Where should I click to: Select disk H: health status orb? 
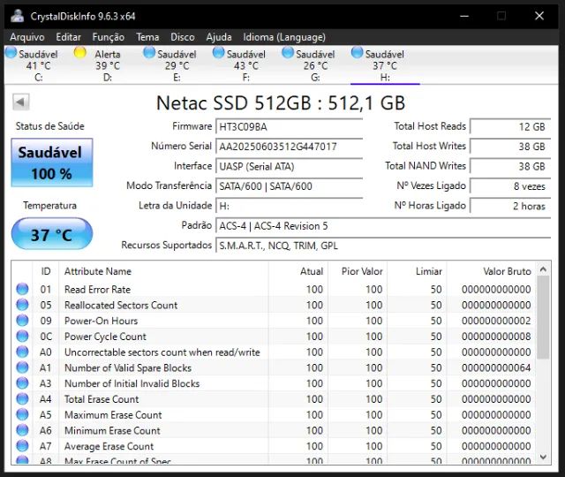tap(357, 53)
